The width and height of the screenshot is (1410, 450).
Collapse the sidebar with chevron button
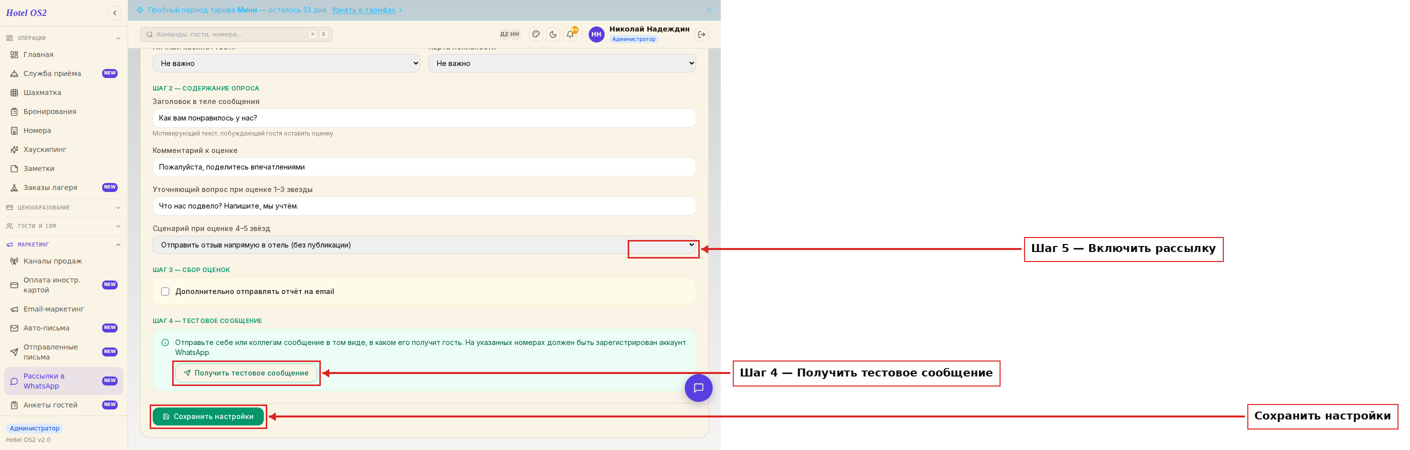[115, 13]
